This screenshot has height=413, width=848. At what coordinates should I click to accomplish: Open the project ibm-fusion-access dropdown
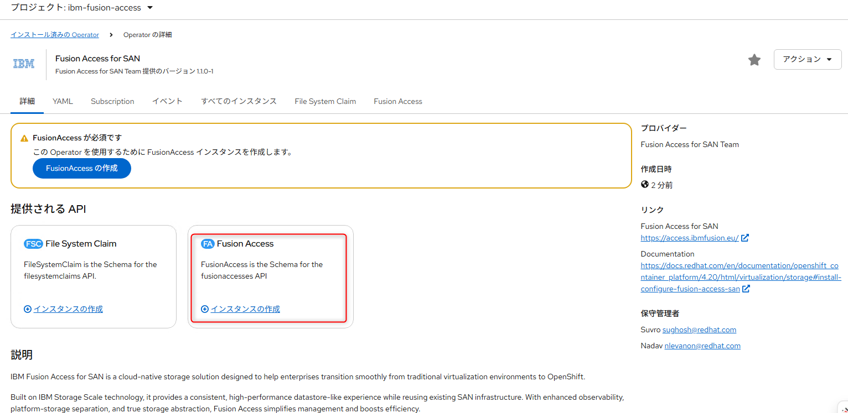point(82,8)
